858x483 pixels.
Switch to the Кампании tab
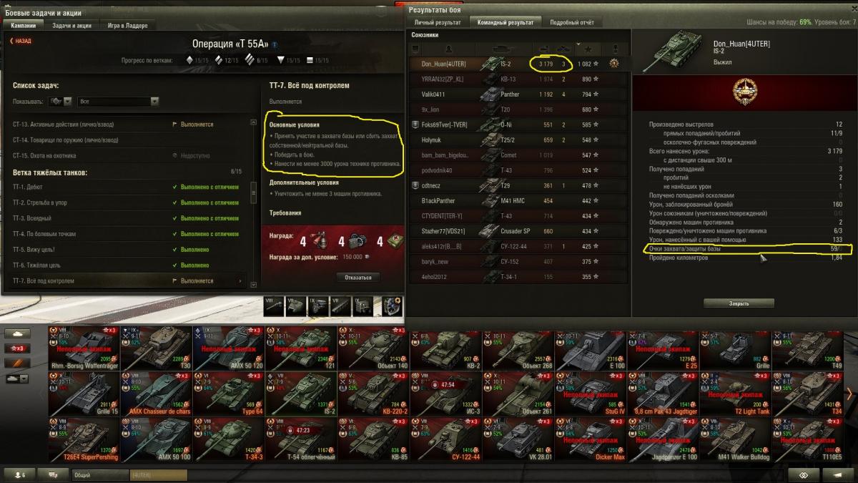[x=24, y=25]
